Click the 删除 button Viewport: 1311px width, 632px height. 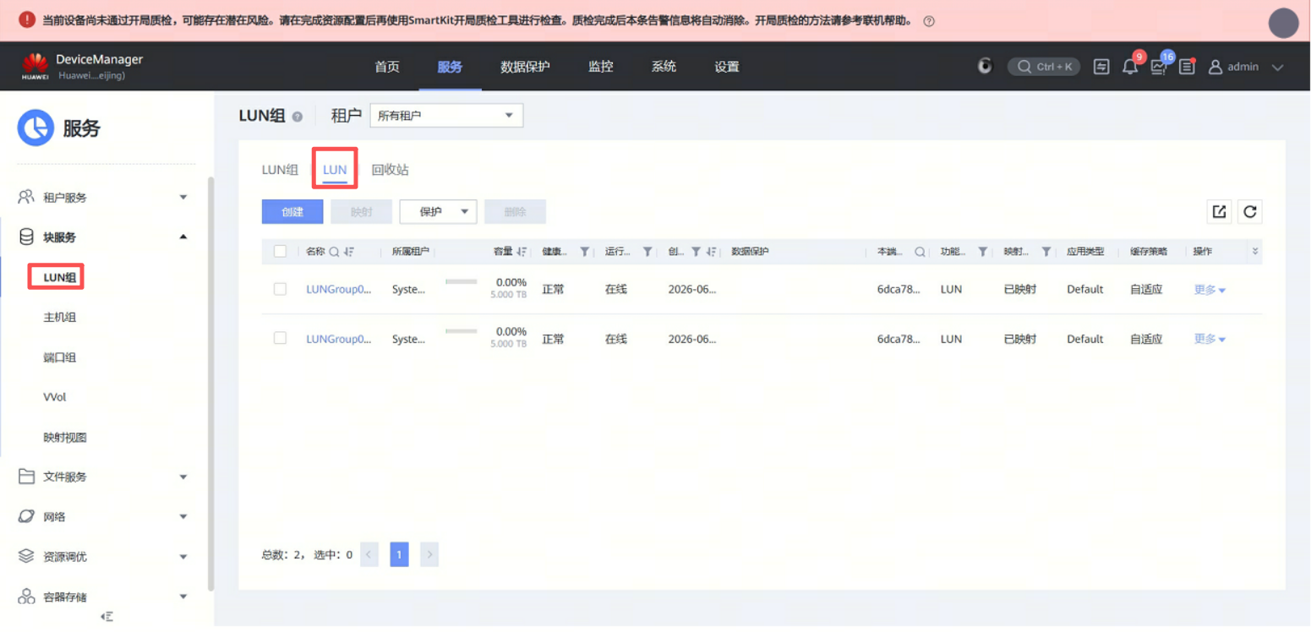pyautogui.click(x=516, y=212)
